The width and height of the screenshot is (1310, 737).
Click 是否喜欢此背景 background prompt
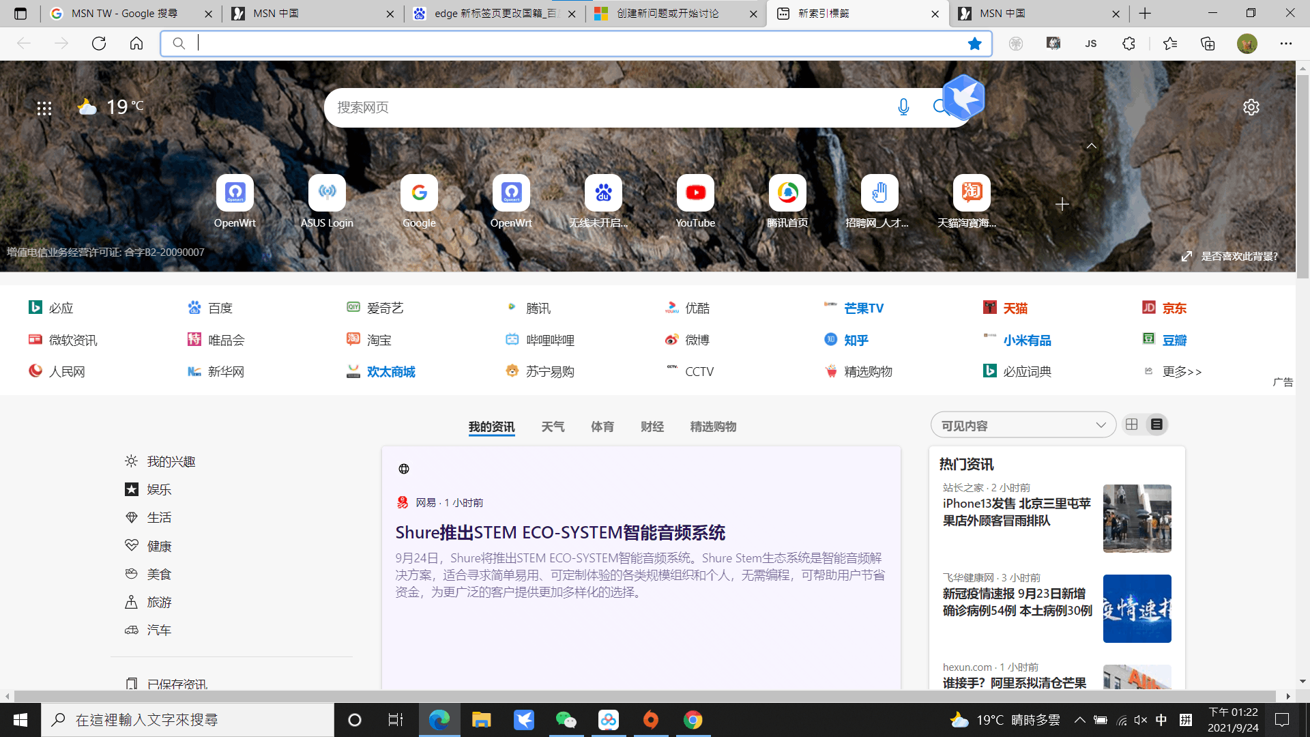[1239, 257]
